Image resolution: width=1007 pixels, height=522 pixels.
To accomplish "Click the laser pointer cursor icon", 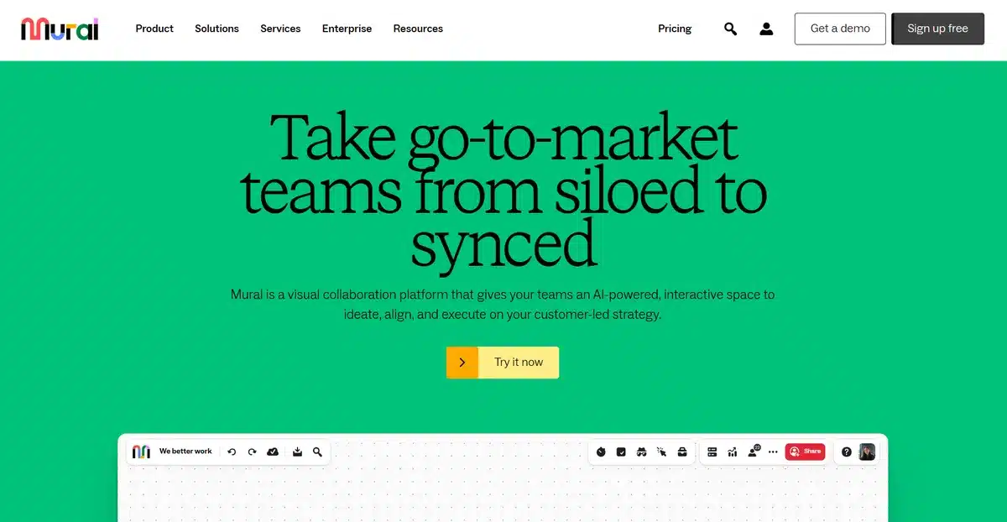I will click(x=662, y=452).
